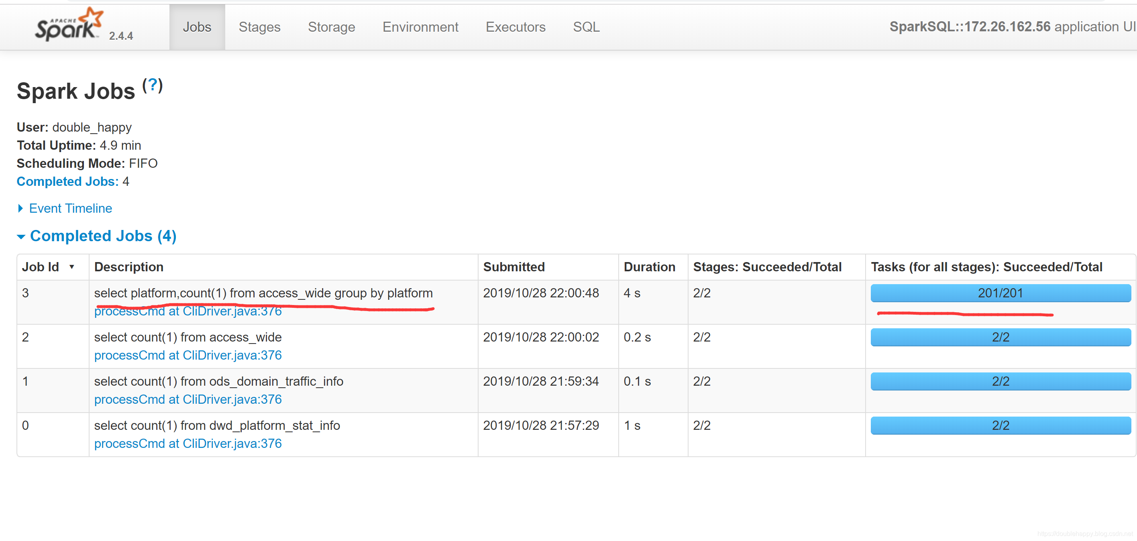Sort by the Duration column header
The width and height of the screenshot is (1137, 541).
649,267
